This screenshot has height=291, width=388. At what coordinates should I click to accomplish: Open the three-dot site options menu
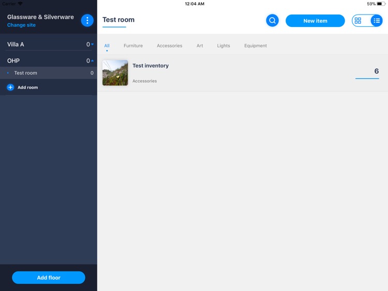pyautogui.click(x=87, y=20)
